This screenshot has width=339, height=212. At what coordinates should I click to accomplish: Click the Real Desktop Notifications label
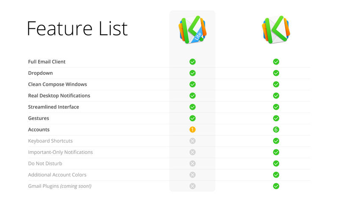pos(59,96)
